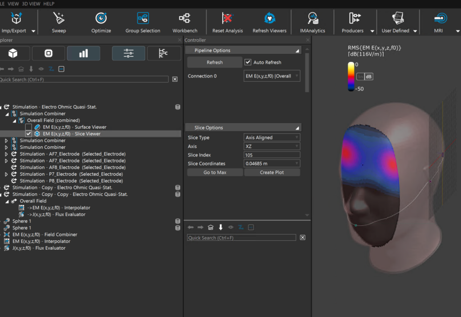The image size is (461, 317).
Task: Uncheck the Slice Viewer checkbox
Action: tap(28, 134)
